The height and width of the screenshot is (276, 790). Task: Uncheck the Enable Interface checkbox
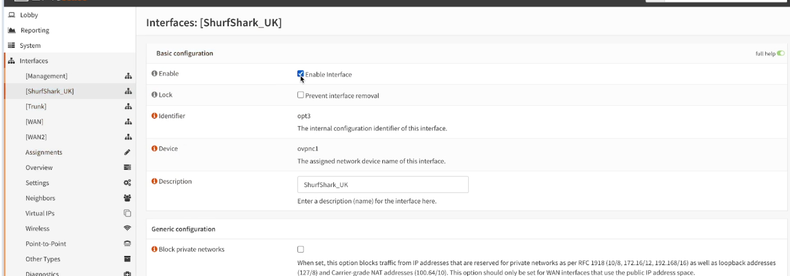tap(301, 74)
